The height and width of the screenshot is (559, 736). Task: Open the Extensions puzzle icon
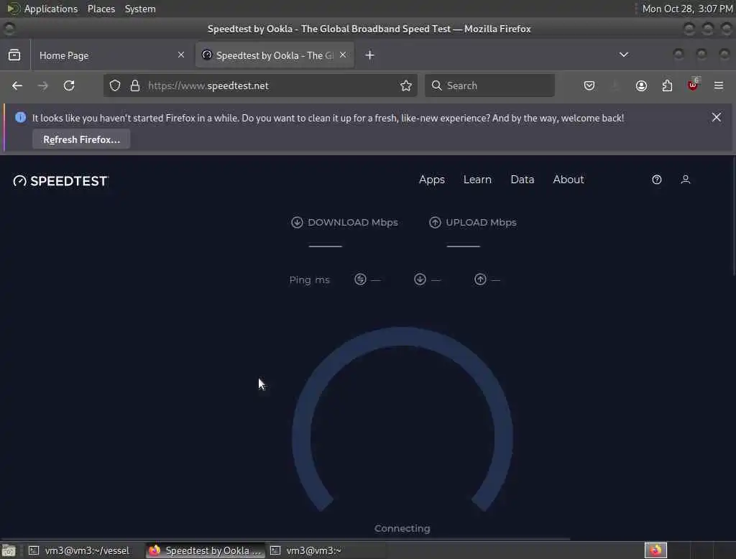click(x=667, y=86)
